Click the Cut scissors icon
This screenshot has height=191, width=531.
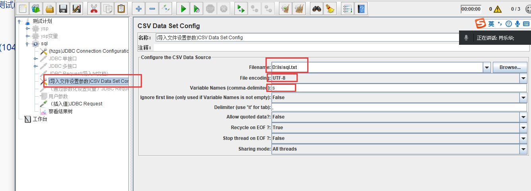[x=94, y=9]
